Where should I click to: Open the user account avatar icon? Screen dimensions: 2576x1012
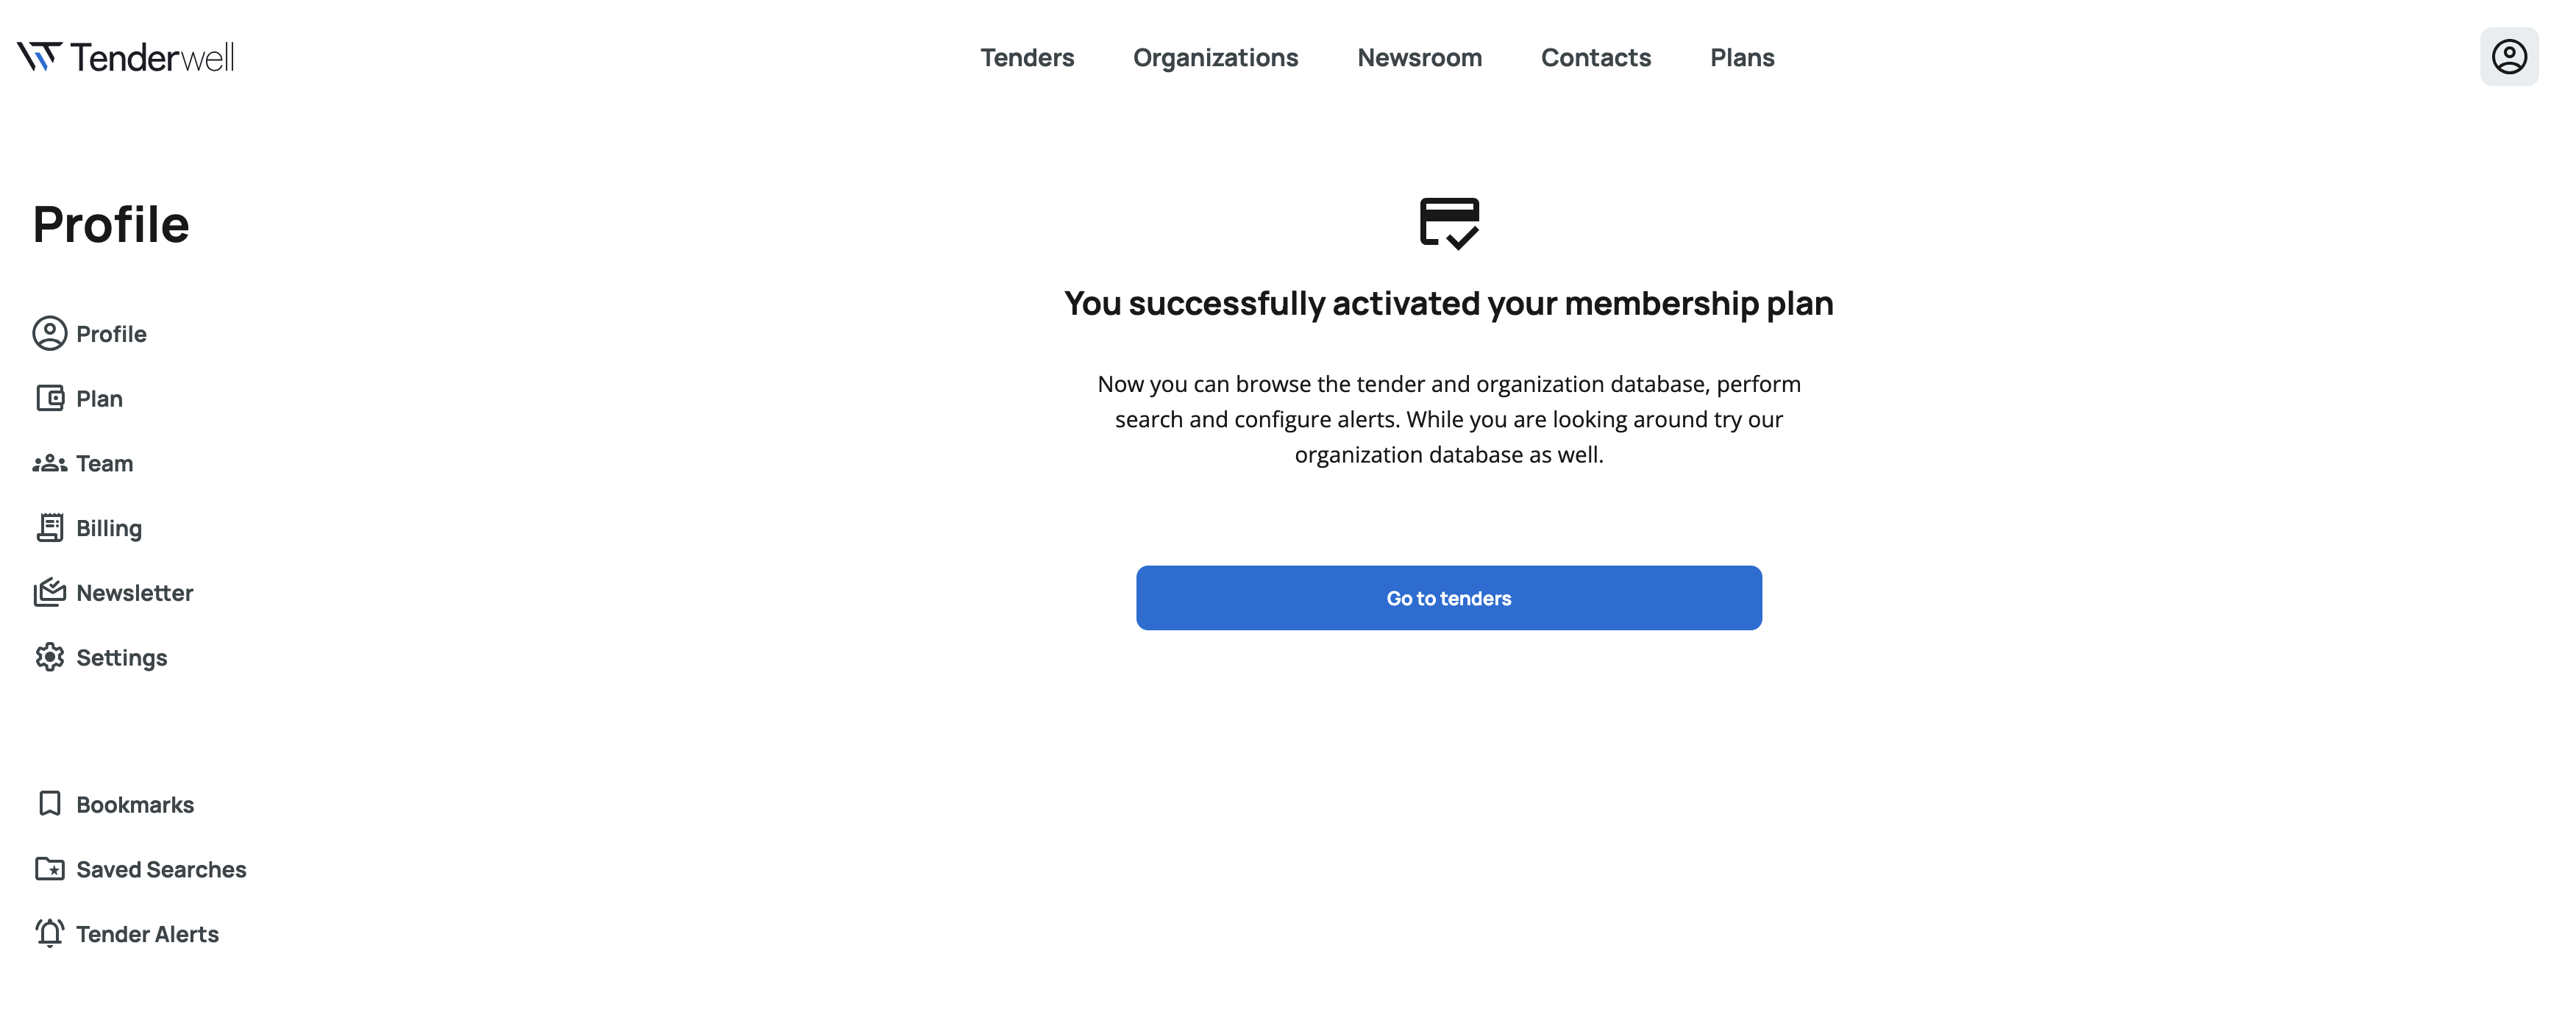click(x=2508, y=57)
